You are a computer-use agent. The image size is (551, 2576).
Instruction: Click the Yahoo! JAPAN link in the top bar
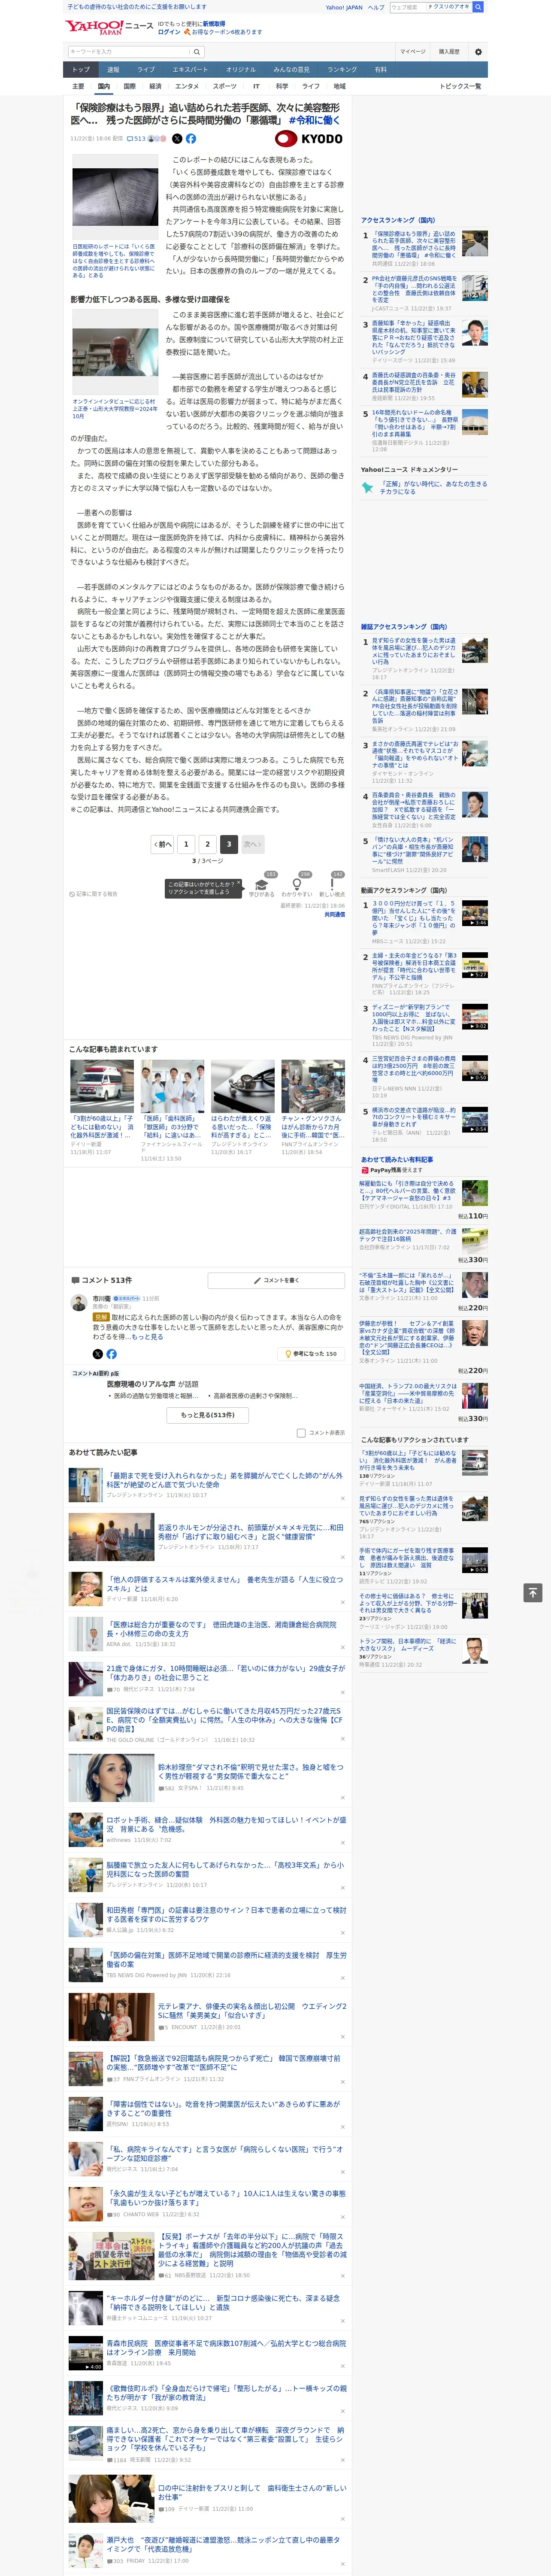pos(344,7)
